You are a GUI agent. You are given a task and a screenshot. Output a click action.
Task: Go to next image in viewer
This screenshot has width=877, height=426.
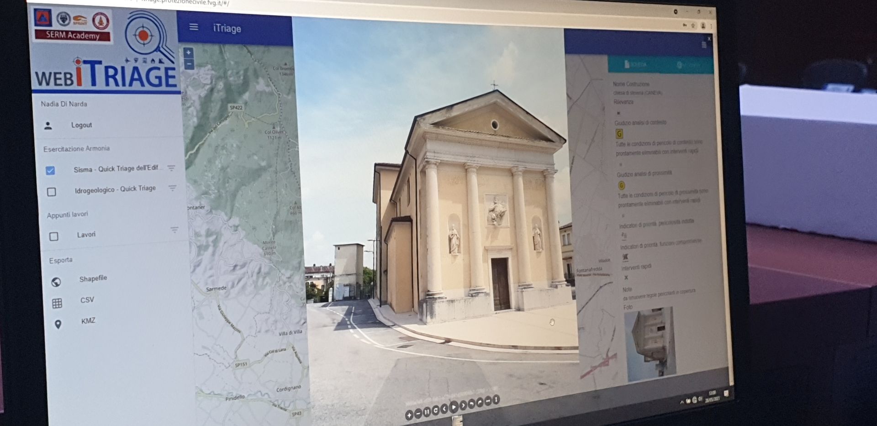click(463, 405)
